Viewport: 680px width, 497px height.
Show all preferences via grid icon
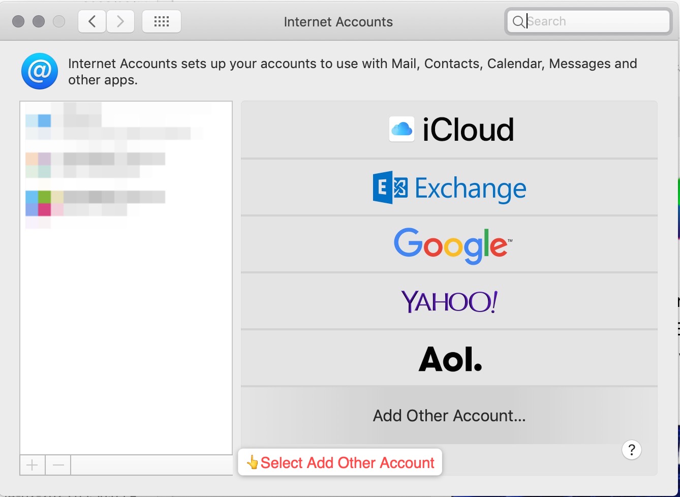tap(162, 21)
